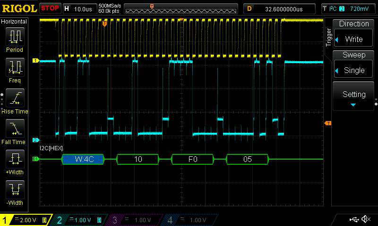The height and width of the screenshot is (226, 378).
Task: Toggle the speaker mute icon
Action: coord(366,219)
